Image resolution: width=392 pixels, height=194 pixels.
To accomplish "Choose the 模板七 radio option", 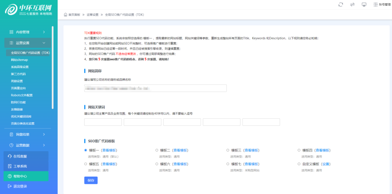I will click(228, 164).
